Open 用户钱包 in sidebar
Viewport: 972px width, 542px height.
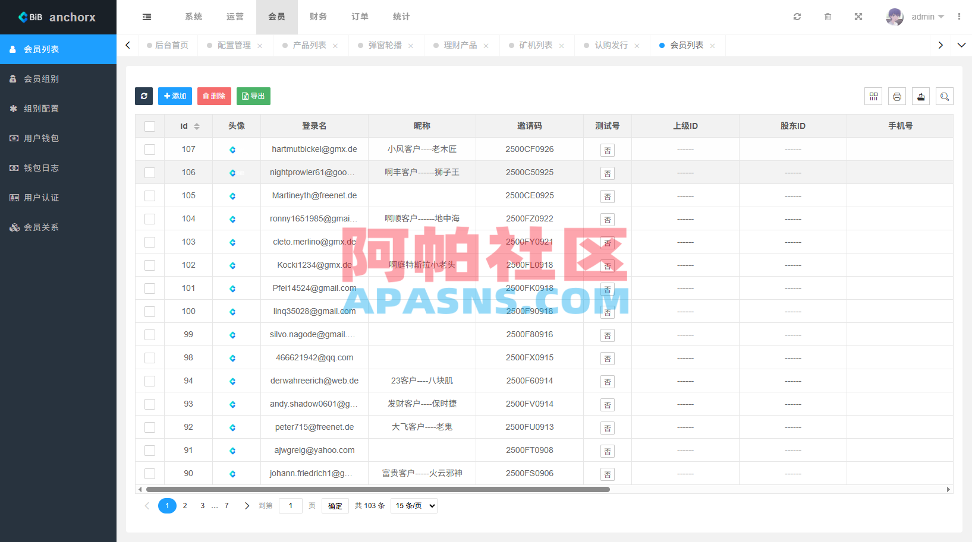click(58, 138)
